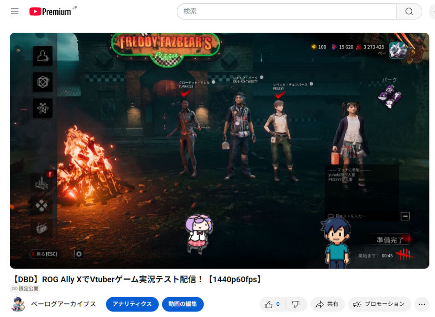Minimize the in-game chat box
This screenshot has width=435, height=317.
[x=405, y=216]
